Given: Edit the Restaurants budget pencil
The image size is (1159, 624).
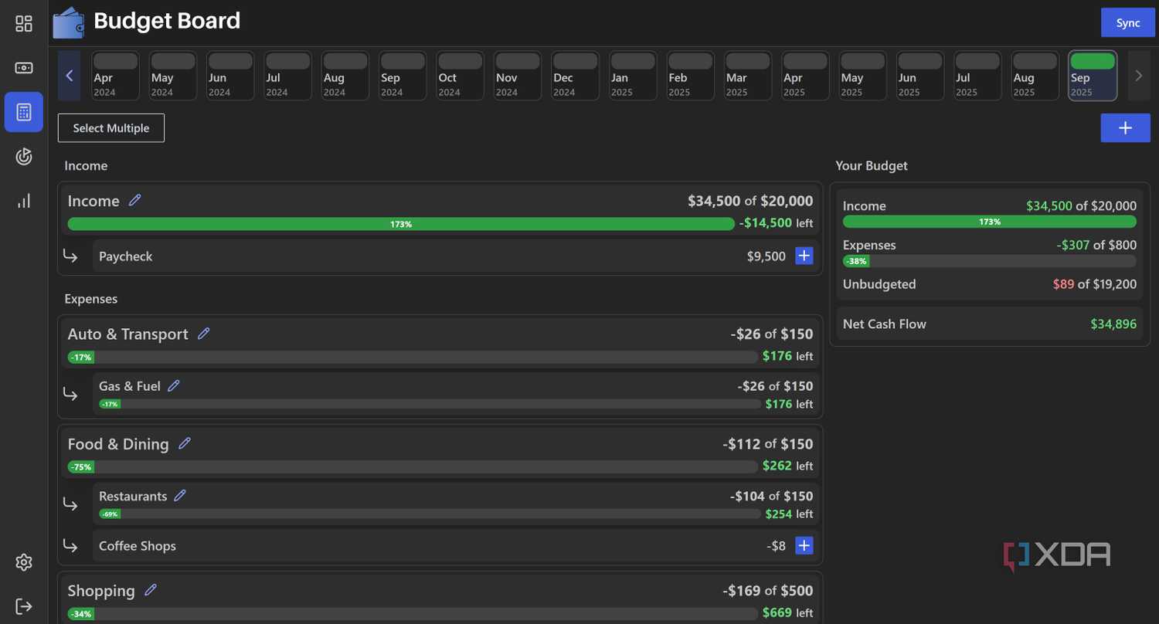Looking at the screenshot, I should coord(180,496).
